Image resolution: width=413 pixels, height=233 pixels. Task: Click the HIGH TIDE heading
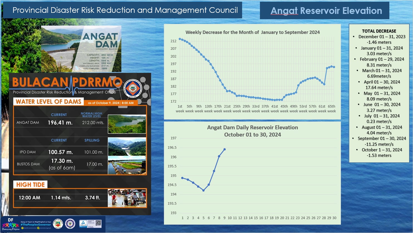[x=30, y=185]
